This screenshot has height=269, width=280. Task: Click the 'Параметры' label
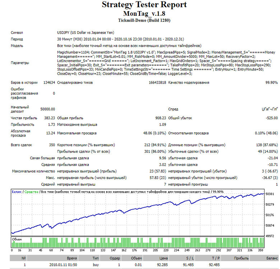click(x=20, y=63)
